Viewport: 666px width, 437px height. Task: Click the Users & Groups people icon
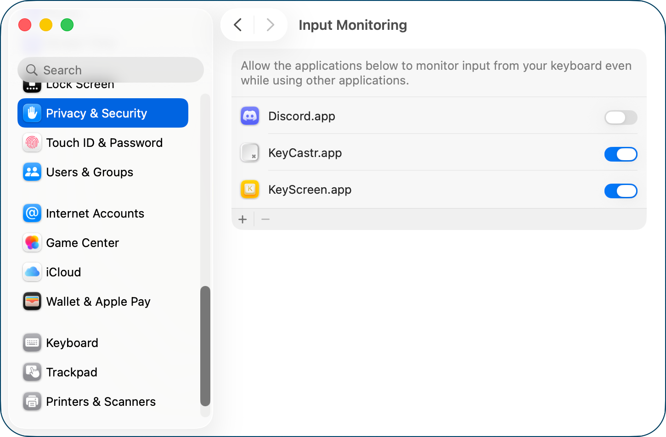32,172
